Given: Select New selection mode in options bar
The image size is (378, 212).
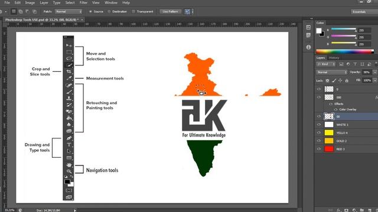Looking at the screenshot, I should click(14, 11).
